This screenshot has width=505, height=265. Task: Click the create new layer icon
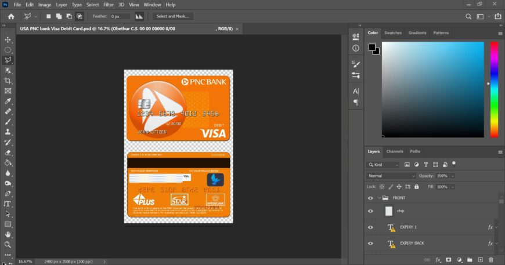(480, 260)
